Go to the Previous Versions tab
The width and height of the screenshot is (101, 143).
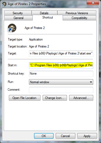77,13
